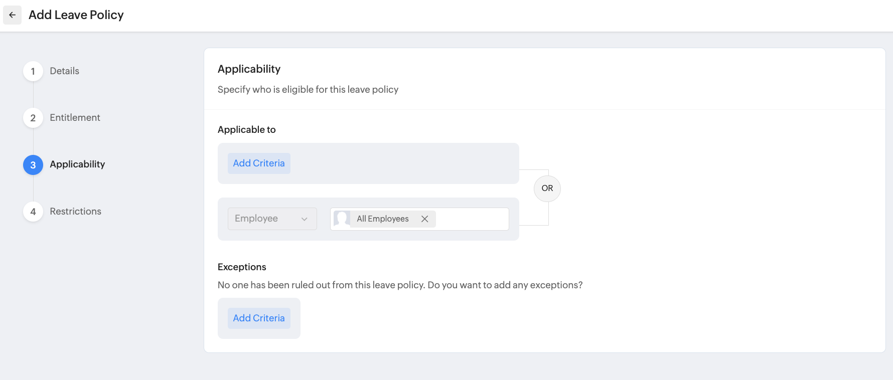Click the step 1 number circle
The height and width of the screenshot is (380, 893).
(x=33, y=71)
